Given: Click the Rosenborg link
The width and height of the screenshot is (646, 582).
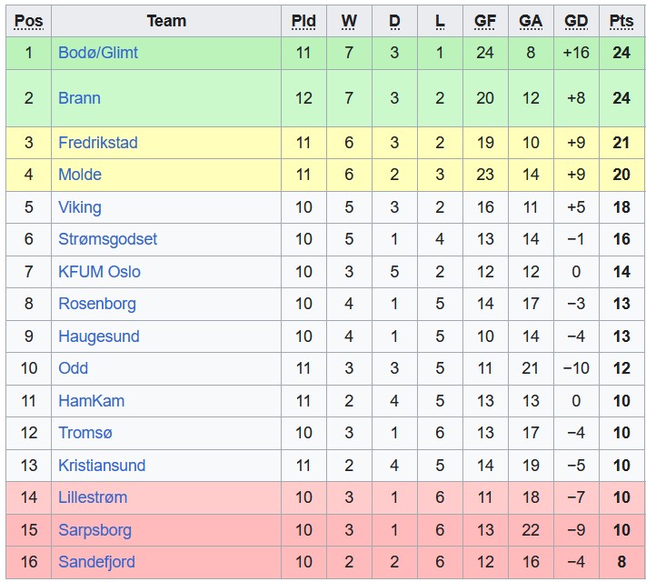Looking at the screenshot, I should tap(97, 304).
